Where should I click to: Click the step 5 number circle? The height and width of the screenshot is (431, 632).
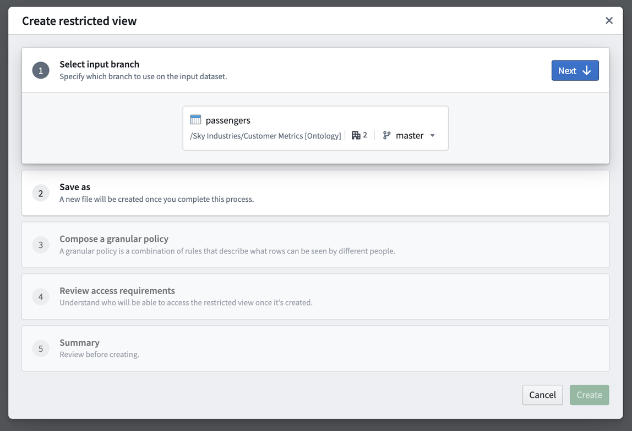(41, 349)
